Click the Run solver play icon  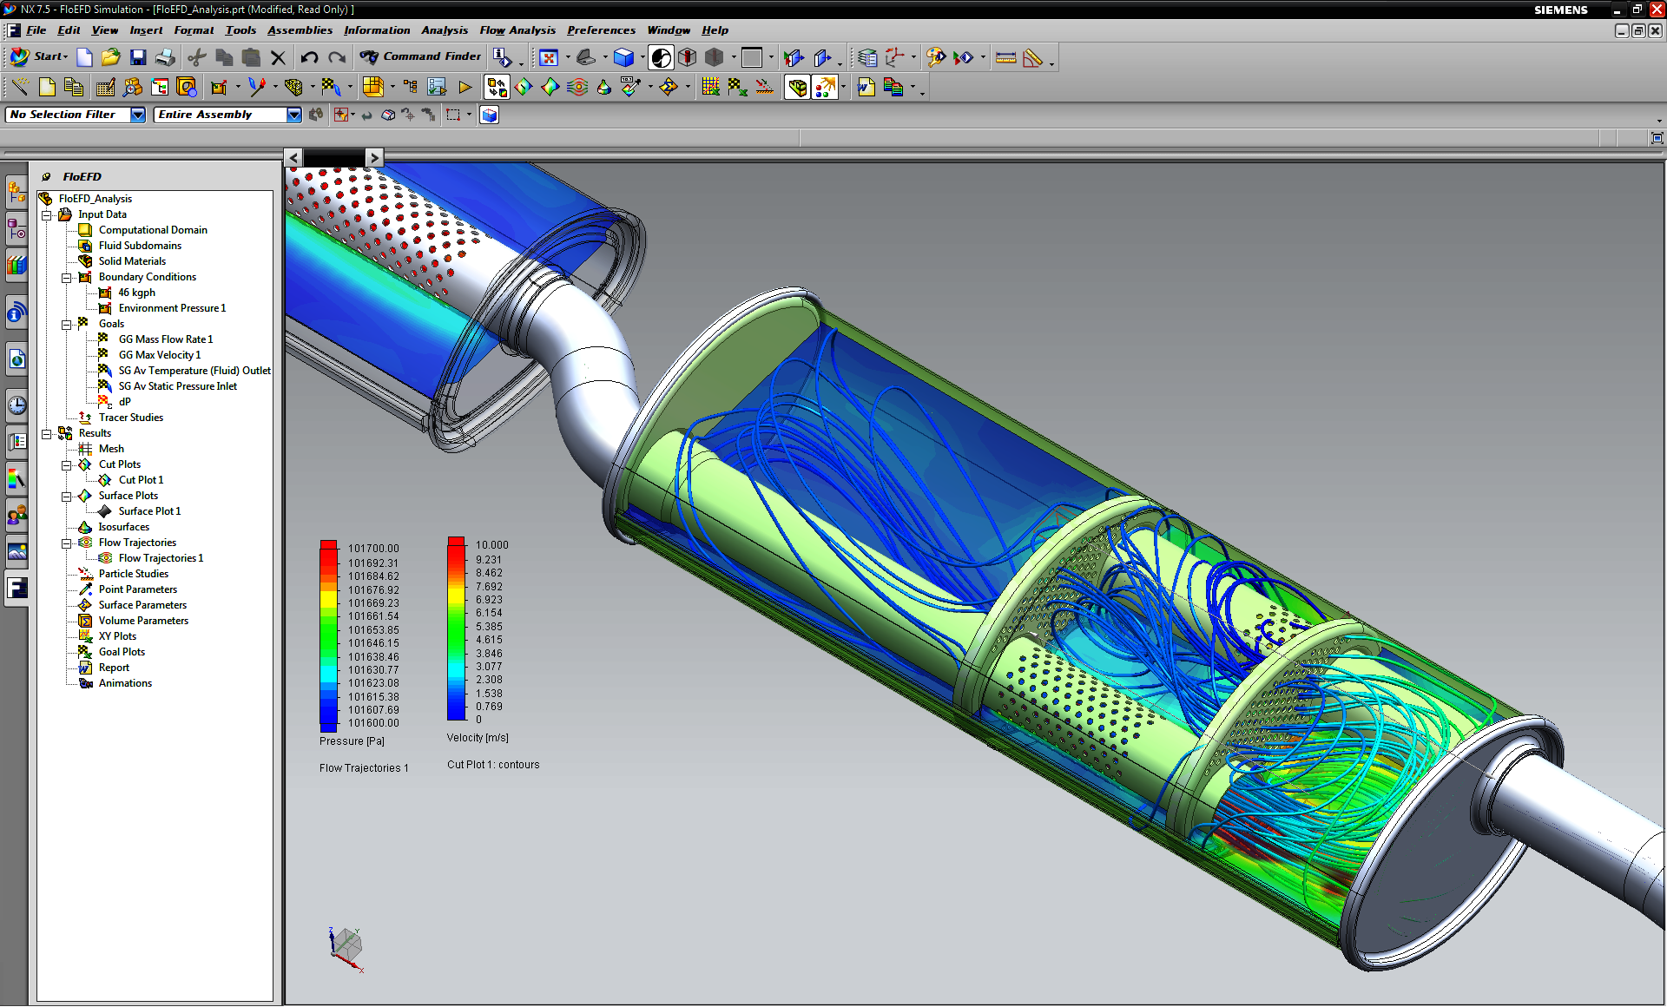click(x=465, y=87)
